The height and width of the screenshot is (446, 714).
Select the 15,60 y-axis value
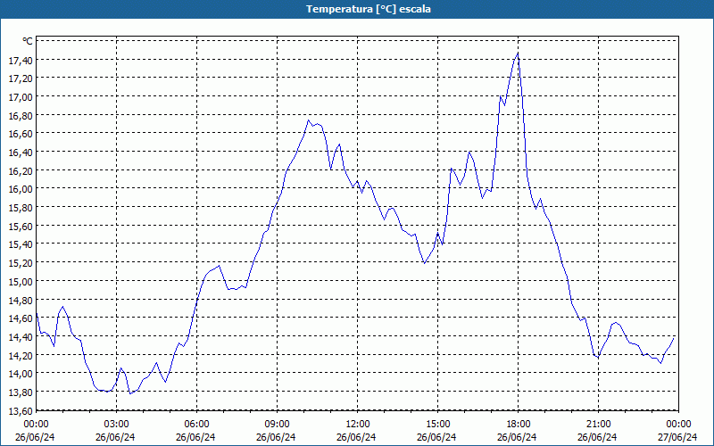point(21,226)
